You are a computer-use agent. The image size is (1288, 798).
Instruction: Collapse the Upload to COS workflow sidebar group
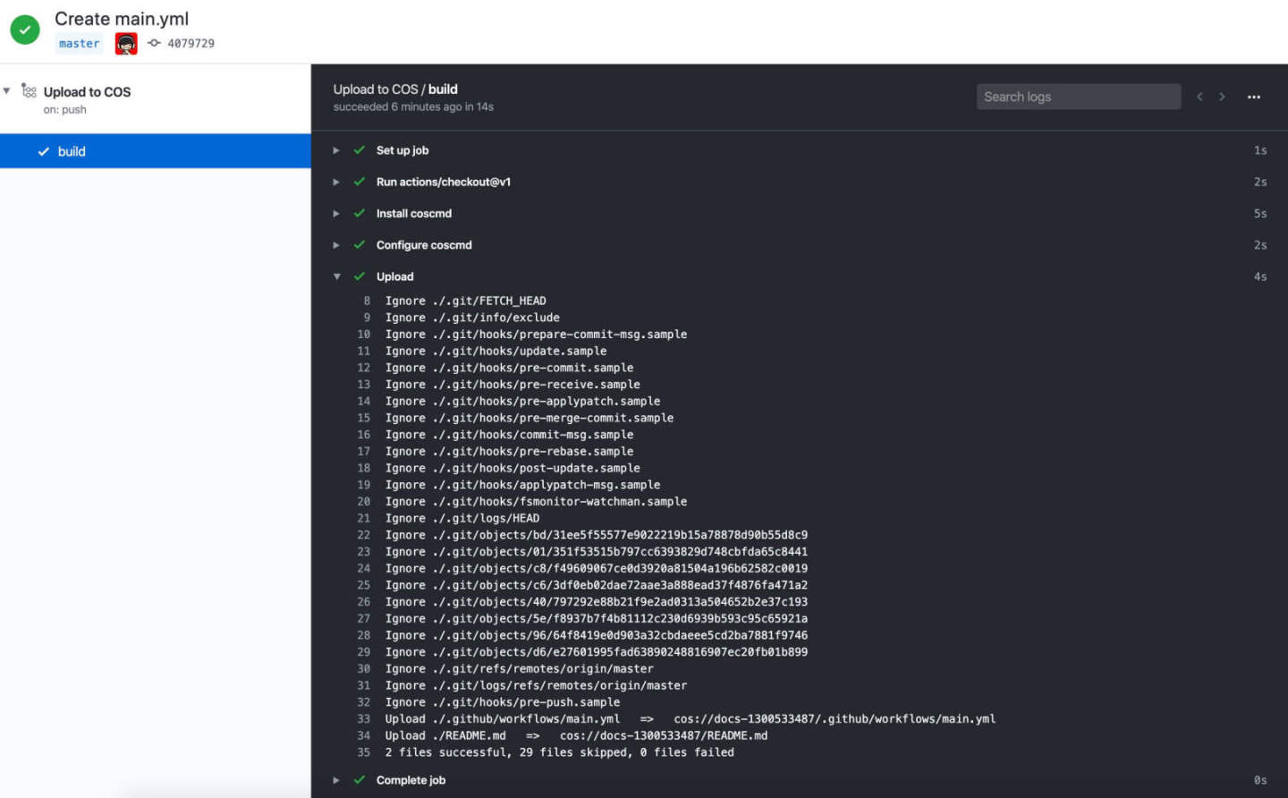click(x=8, y=91)
